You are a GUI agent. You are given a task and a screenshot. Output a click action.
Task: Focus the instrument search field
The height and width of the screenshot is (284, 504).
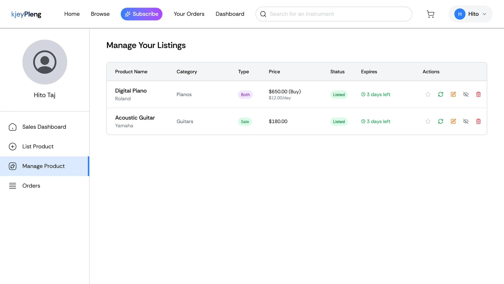[334, 14]
